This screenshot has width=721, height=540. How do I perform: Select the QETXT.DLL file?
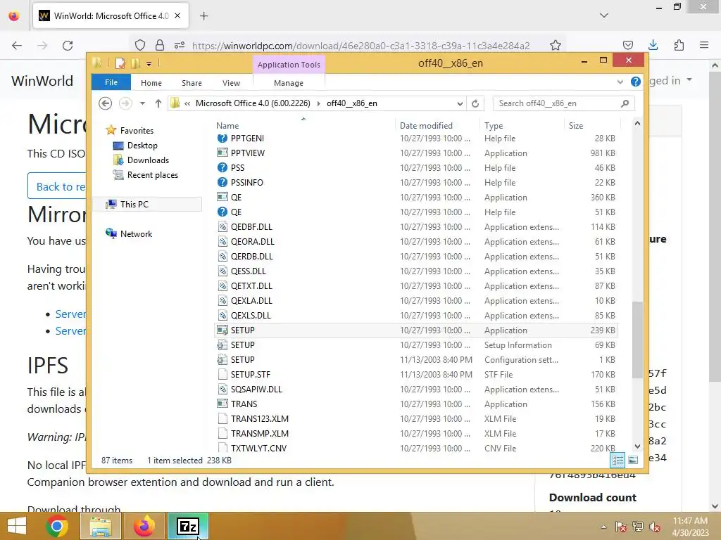click(x=251, y=285)
